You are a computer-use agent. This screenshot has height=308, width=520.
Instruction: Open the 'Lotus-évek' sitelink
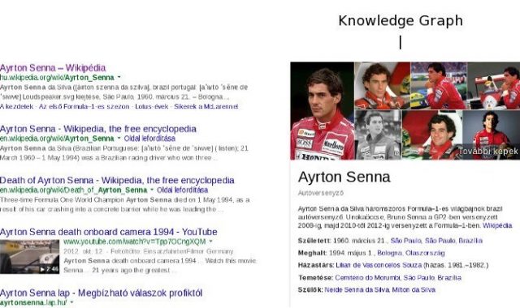152,106
